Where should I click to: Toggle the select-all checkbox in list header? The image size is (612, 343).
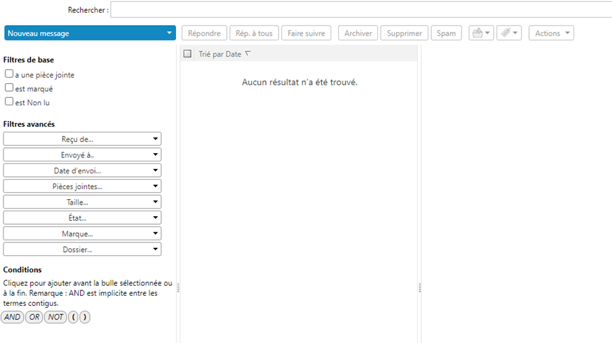tap(188, 54)
